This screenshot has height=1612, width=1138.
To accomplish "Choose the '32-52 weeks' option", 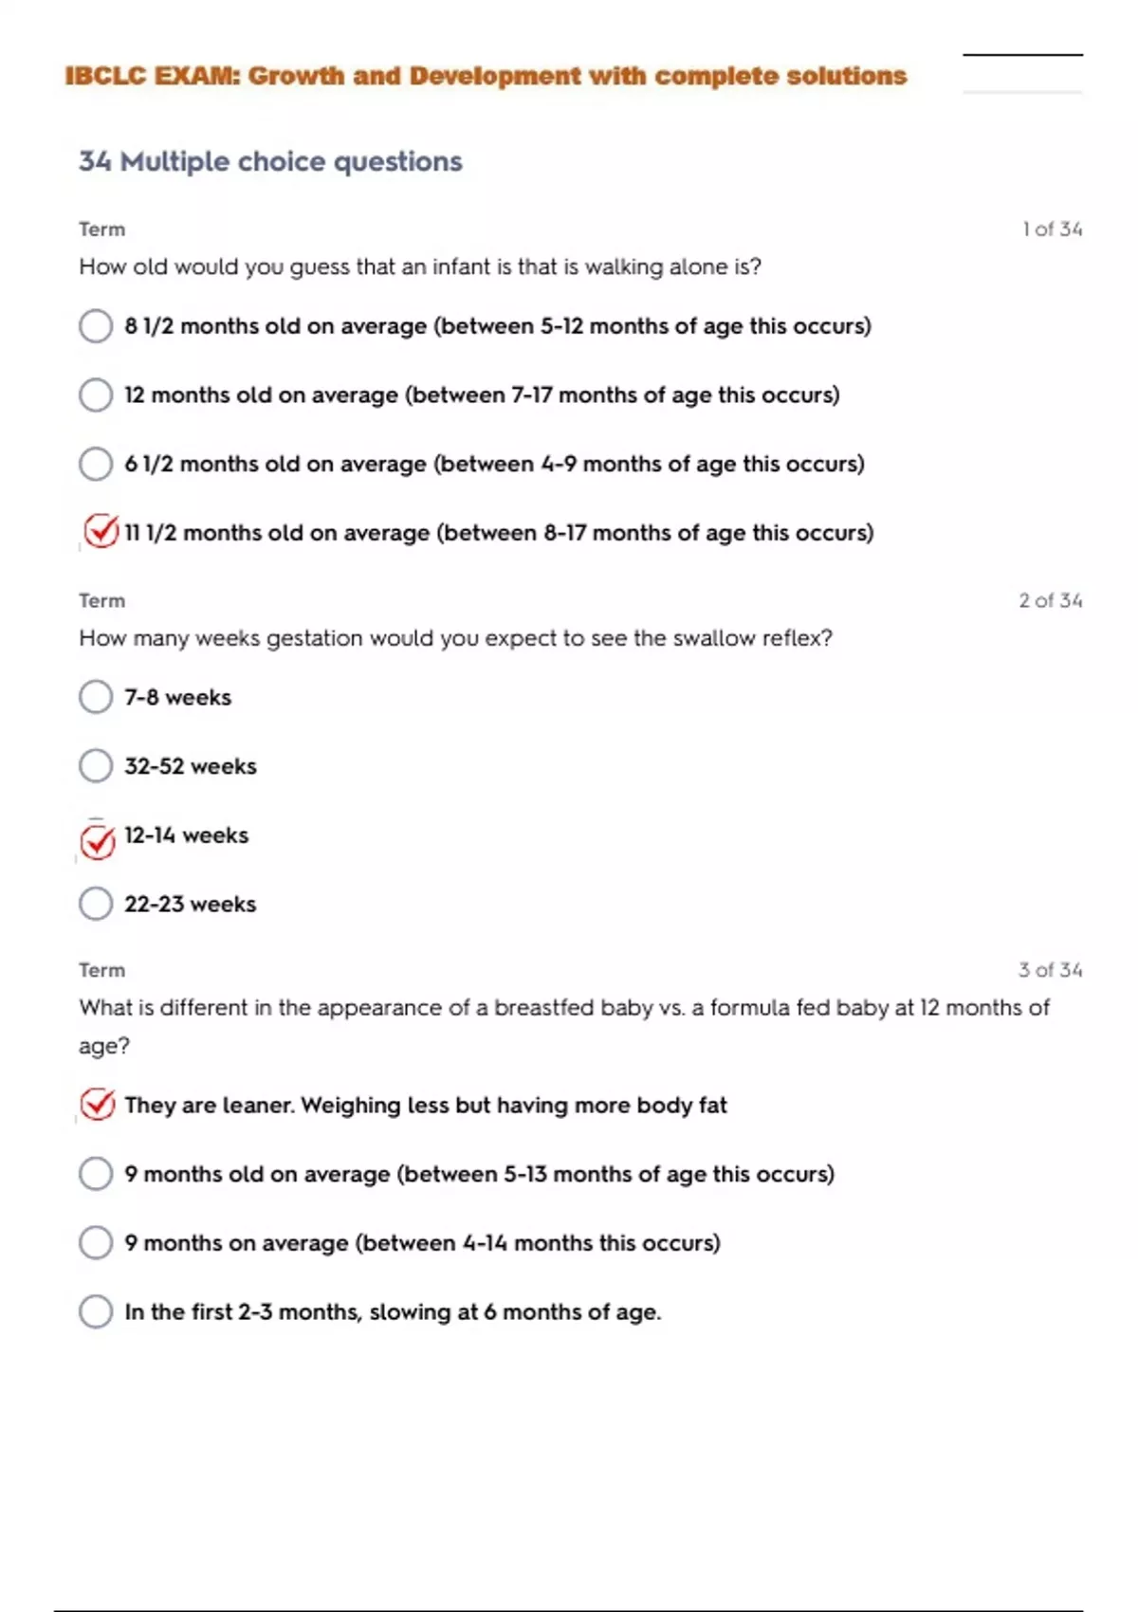I will point(96,766).
